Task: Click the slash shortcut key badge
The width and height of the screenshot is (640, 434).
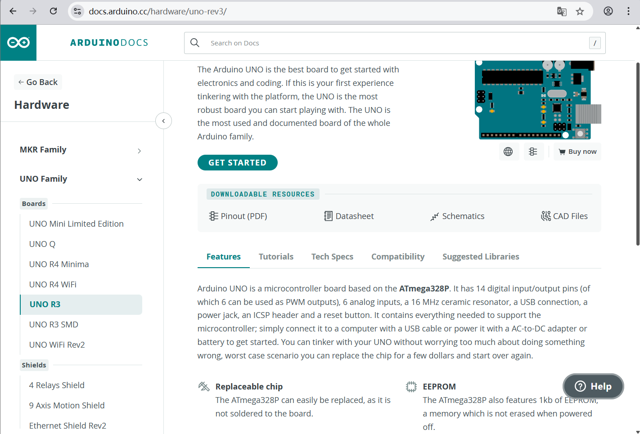Action: [595, 43]
